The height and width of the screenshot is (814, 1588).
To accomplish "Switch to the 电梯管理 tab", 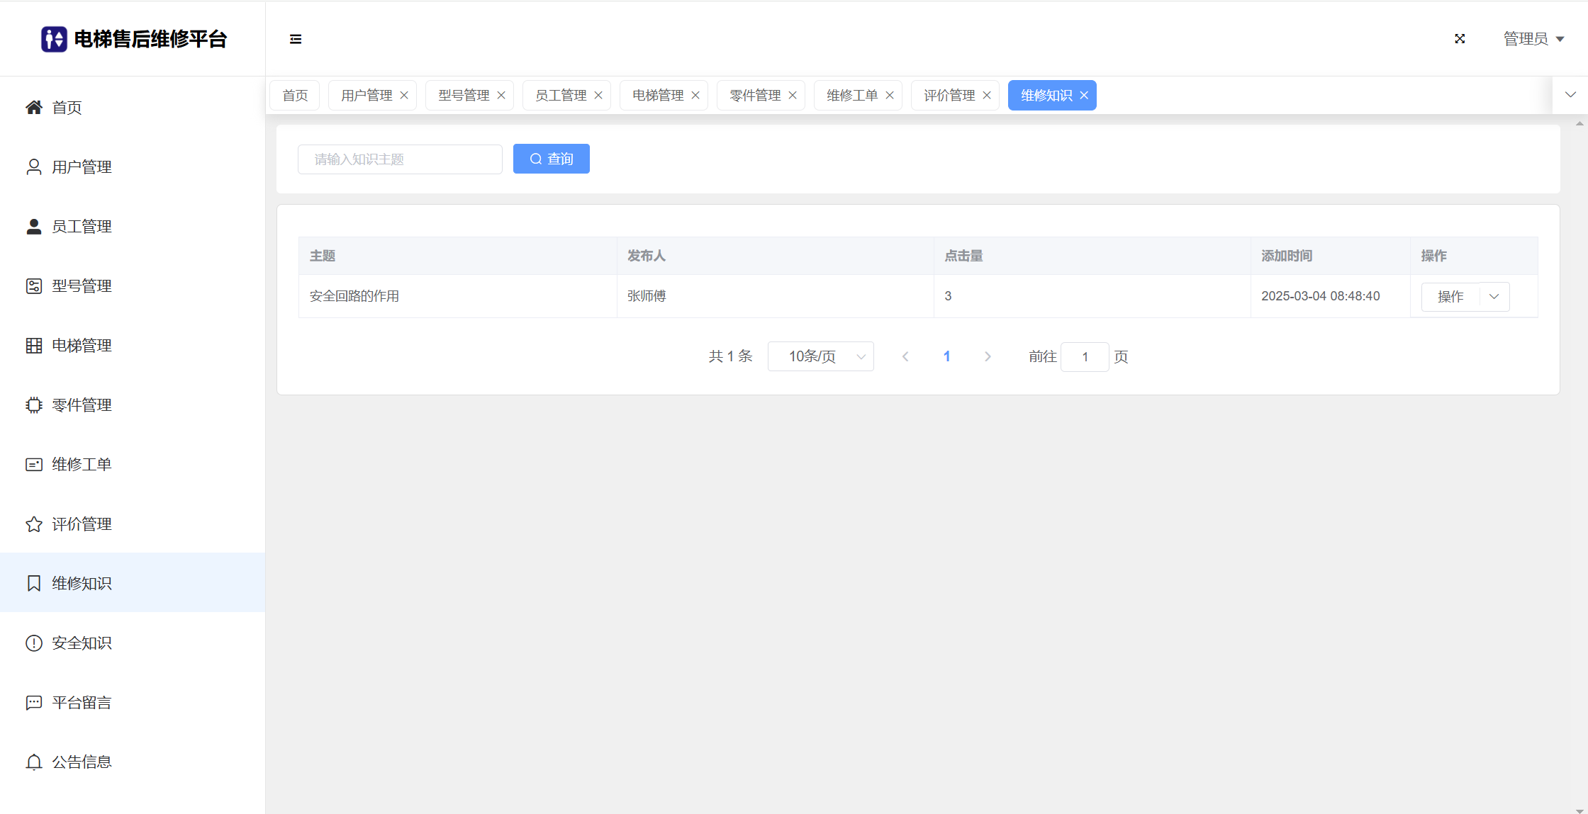I will (657, 96).
